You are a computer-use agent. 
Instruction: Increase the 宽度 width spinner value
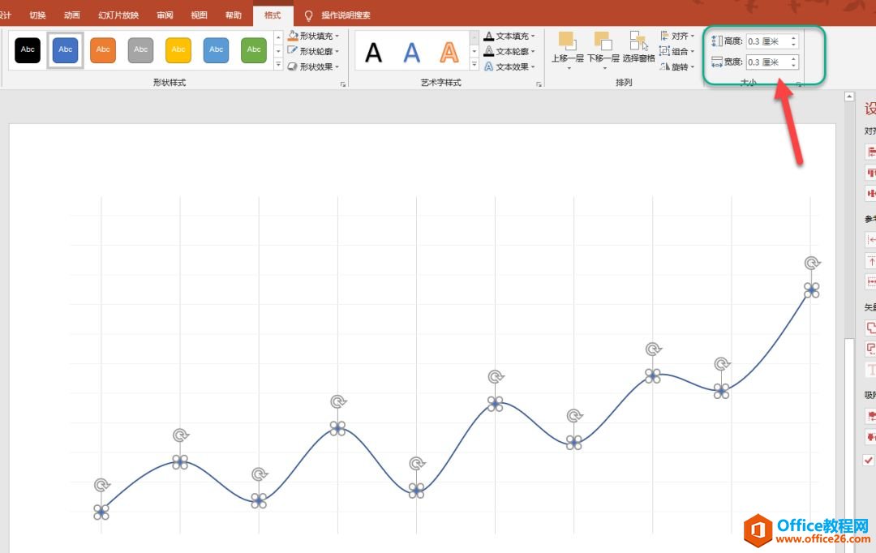tap(793, 58)
